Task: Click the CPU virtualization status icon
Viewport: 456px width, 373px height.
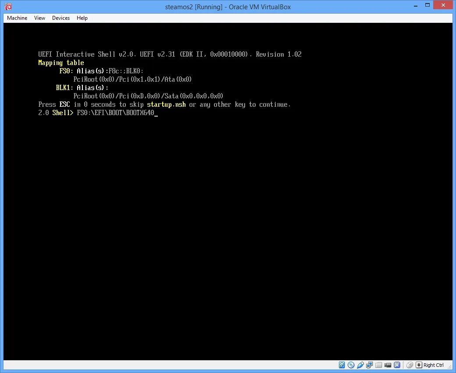Action: click(x=397, y=365)
